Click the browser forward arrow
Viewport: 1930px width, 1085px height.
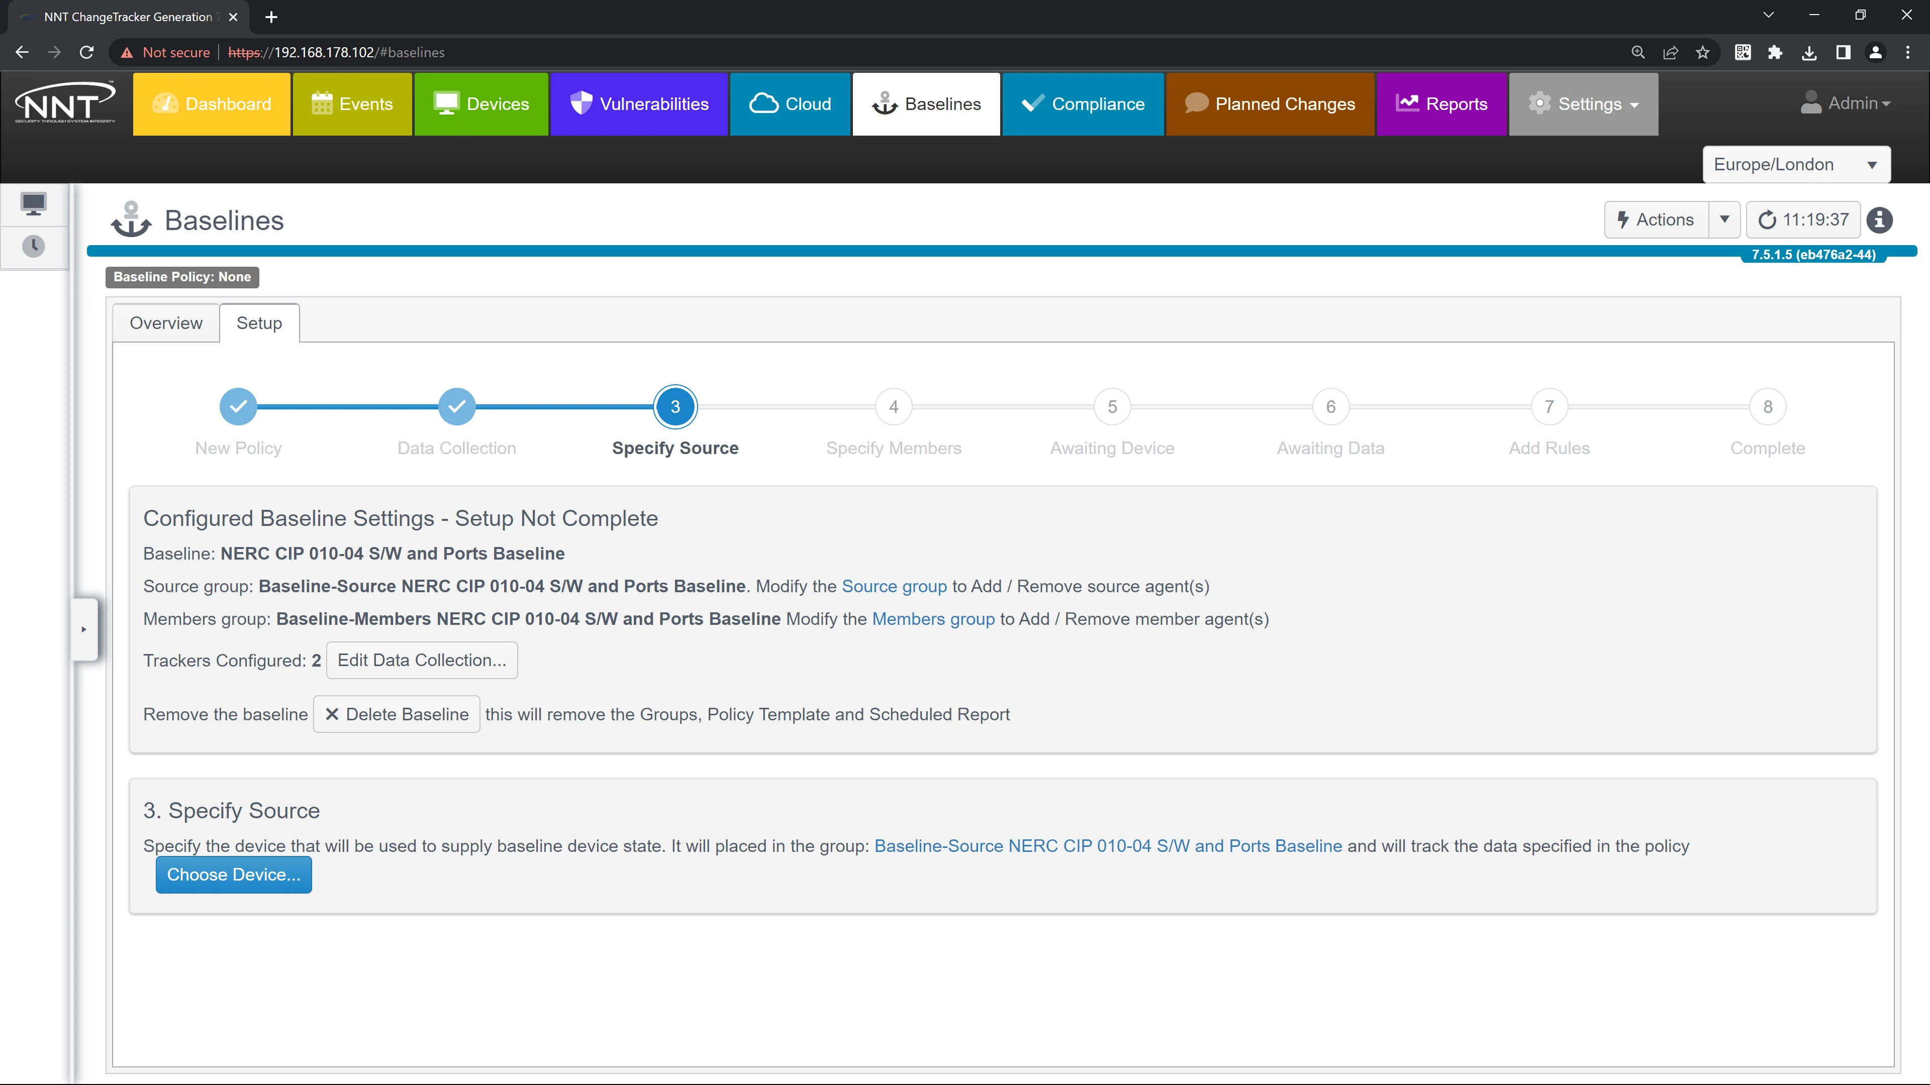(x=54, y=52)
